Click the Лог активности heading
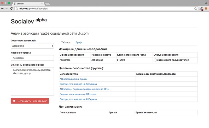209x128 pixels. coord(70,107)
